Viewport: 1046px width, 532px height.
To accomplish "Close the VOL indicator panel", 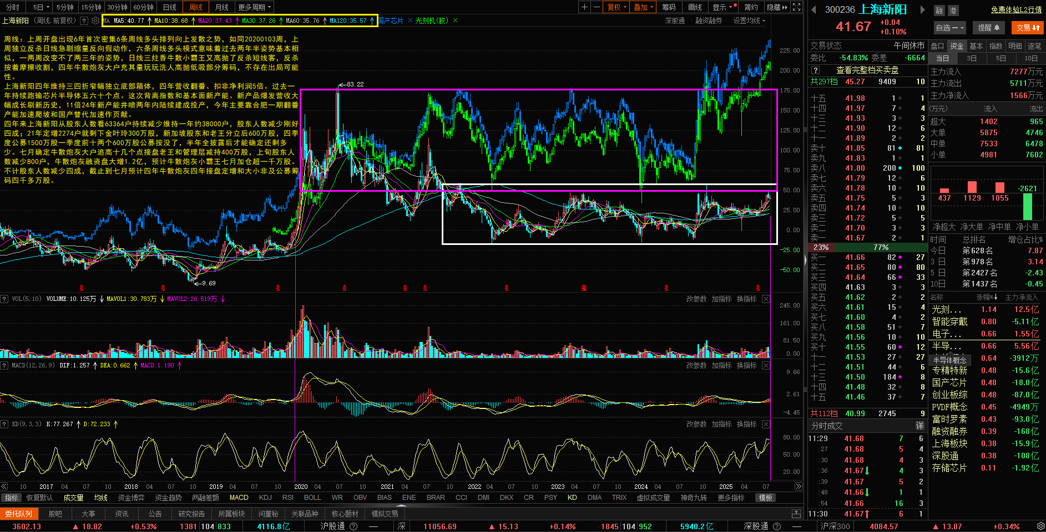I will 766,299.
